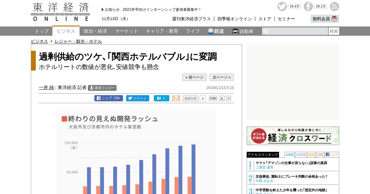Screen dimensions: 370x194
Task: Open the 鉄道 tab with train icon
Action: [216, 31]
